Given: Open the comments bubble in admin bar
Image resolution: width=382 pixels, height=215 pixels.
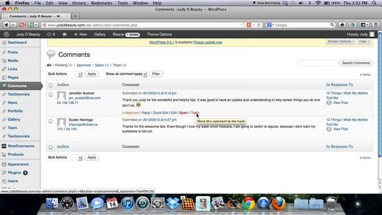Looking at the screenshot, I should (x=64, y=35).
